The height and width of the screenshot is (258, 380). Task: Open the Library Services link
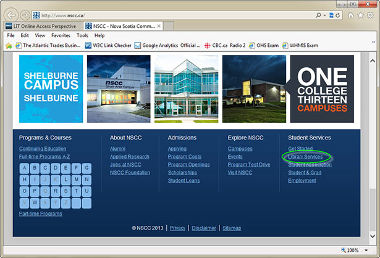tap(305, 157)
